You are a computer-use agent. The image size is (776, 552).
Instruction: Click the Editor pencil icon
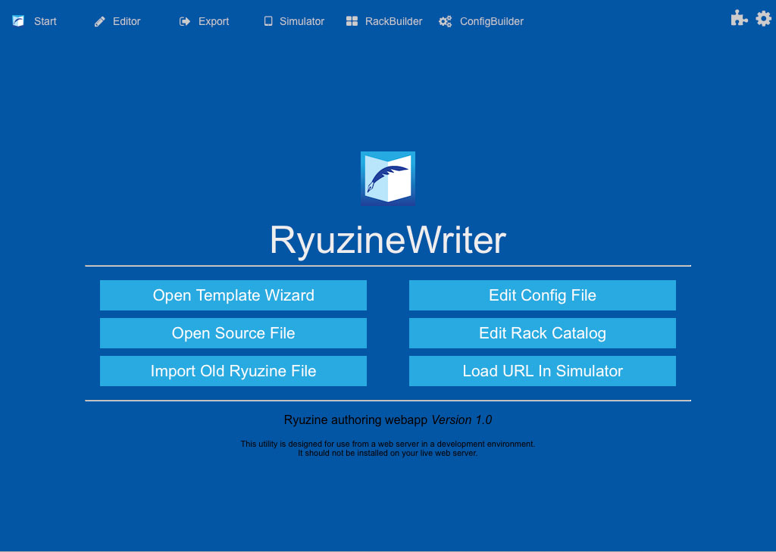[100, 21]
